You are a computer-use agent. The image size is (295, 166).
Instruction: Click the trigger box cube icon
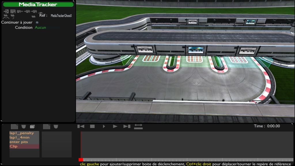32,127
